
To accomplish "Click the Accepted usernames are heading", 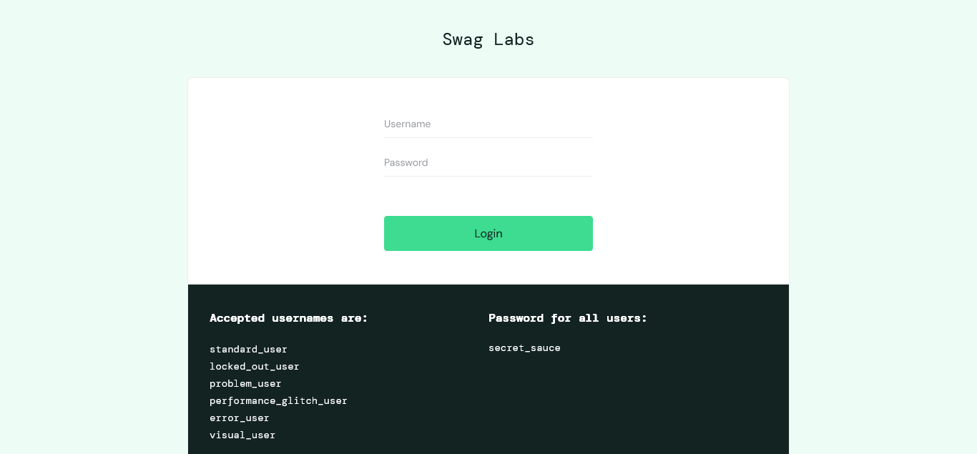I will pos(289,318).
